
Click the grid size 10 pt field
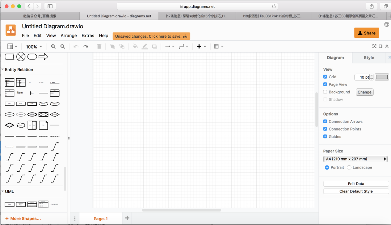click(362, 77)
